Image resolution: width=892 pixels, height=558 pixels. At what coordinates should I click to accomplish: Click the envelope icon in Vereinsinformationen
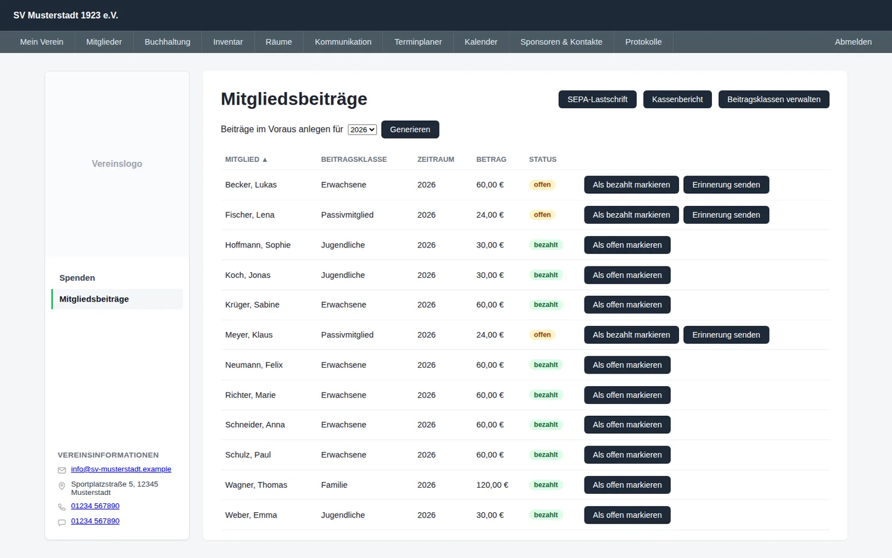point(62,470)
